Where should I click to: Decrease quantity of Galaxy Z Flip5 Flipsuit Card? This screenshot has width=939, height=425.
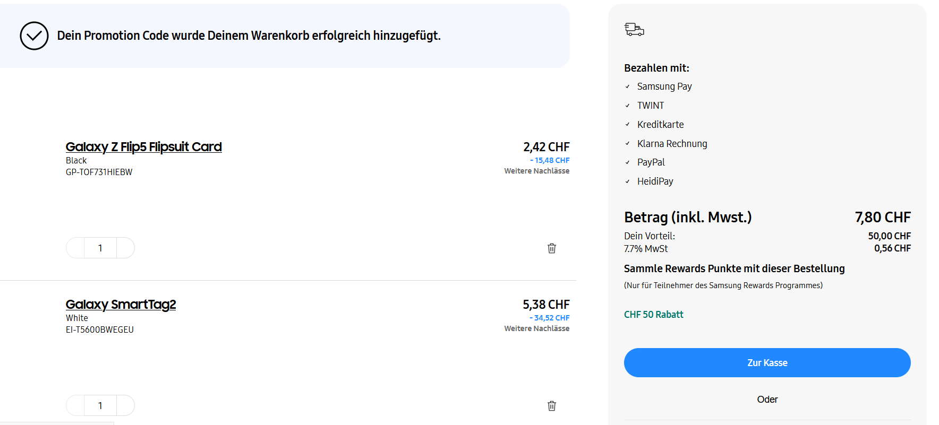click(x=75, y=248)
